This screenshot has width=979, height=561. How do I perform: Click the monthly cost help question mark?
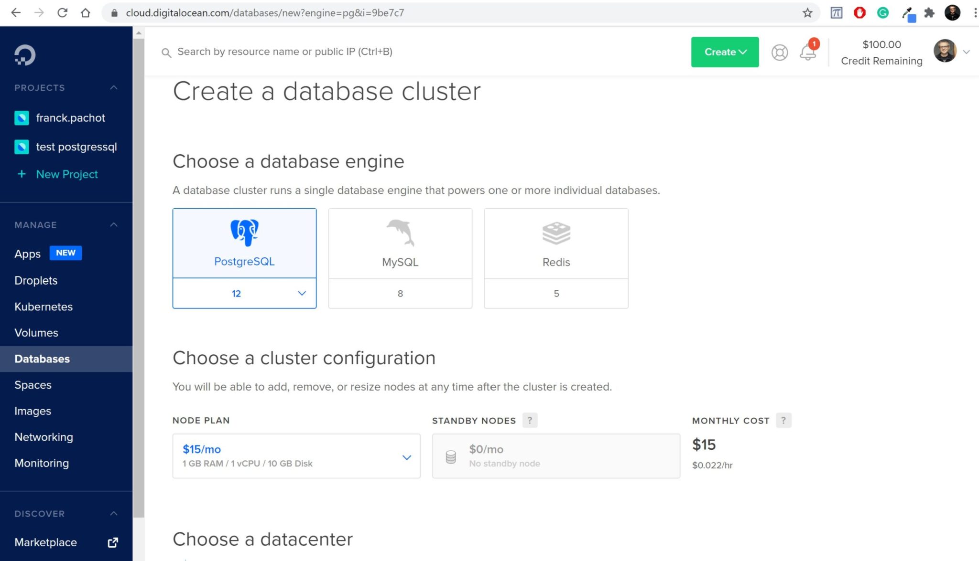point(783,420)
